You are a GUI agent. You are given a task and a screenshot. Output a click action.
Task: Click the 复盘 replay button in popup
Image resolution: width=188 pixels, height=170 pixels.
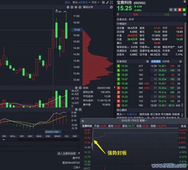(183, 126)
